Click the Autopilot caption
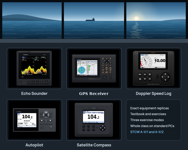The width and height of the screenshot is (188, 150). click(x=34, y=145)
